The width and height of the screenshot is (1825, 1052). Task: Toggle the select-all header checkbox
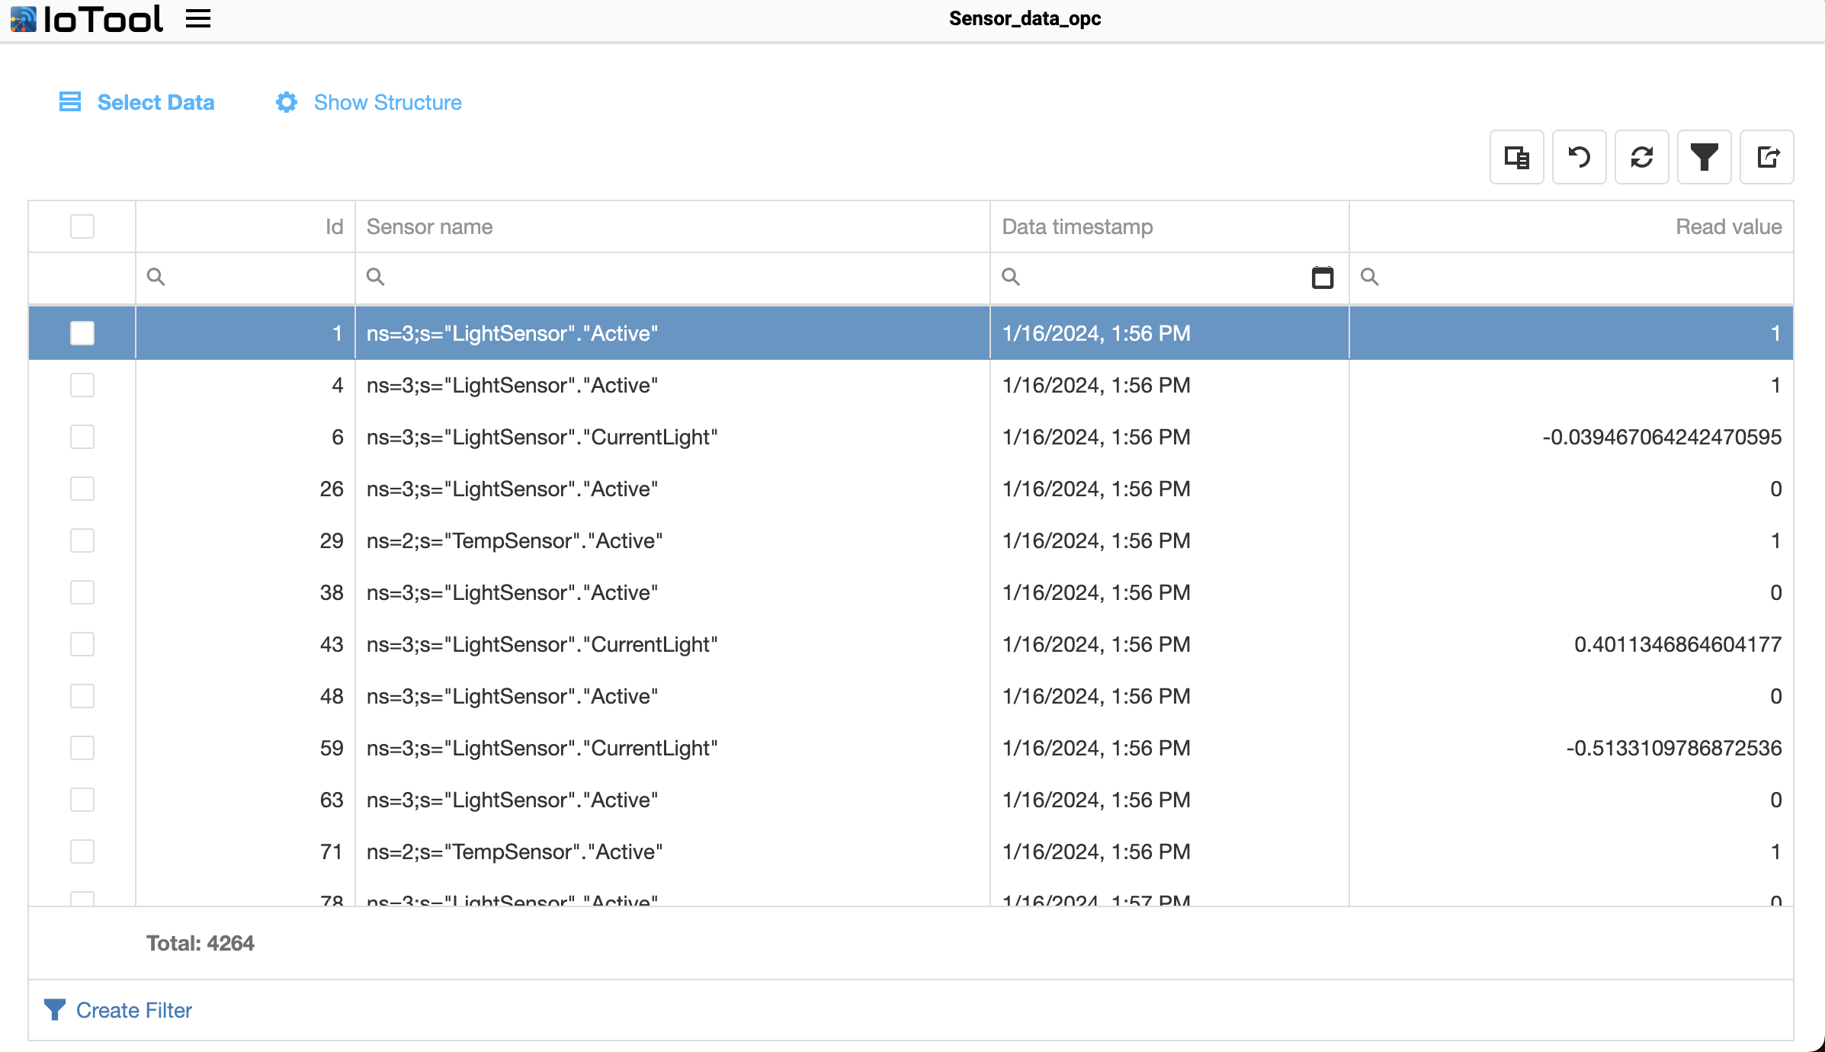[82, 226]
